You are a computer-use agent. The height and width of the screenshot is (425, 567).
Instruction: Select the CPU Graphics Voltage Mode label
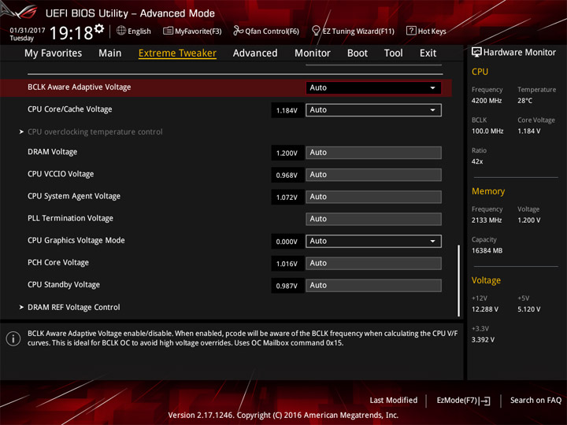pyautogui.click(x=76, y=240)
